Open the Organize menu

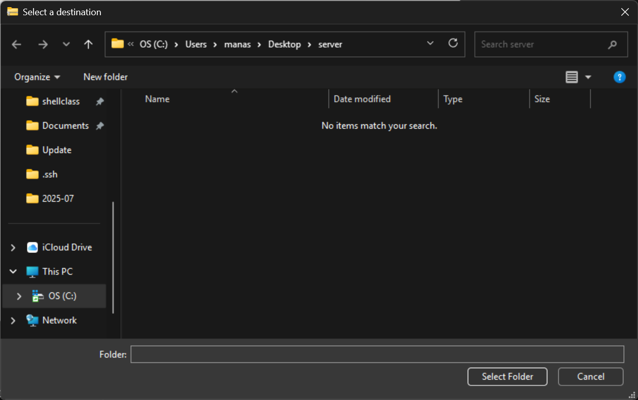click(37, 77)
